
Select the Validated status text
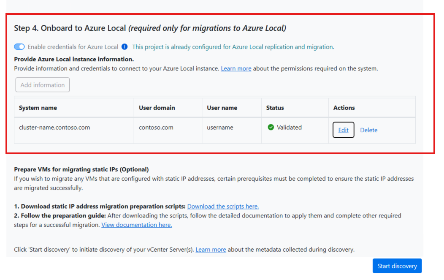pos(289,128)
